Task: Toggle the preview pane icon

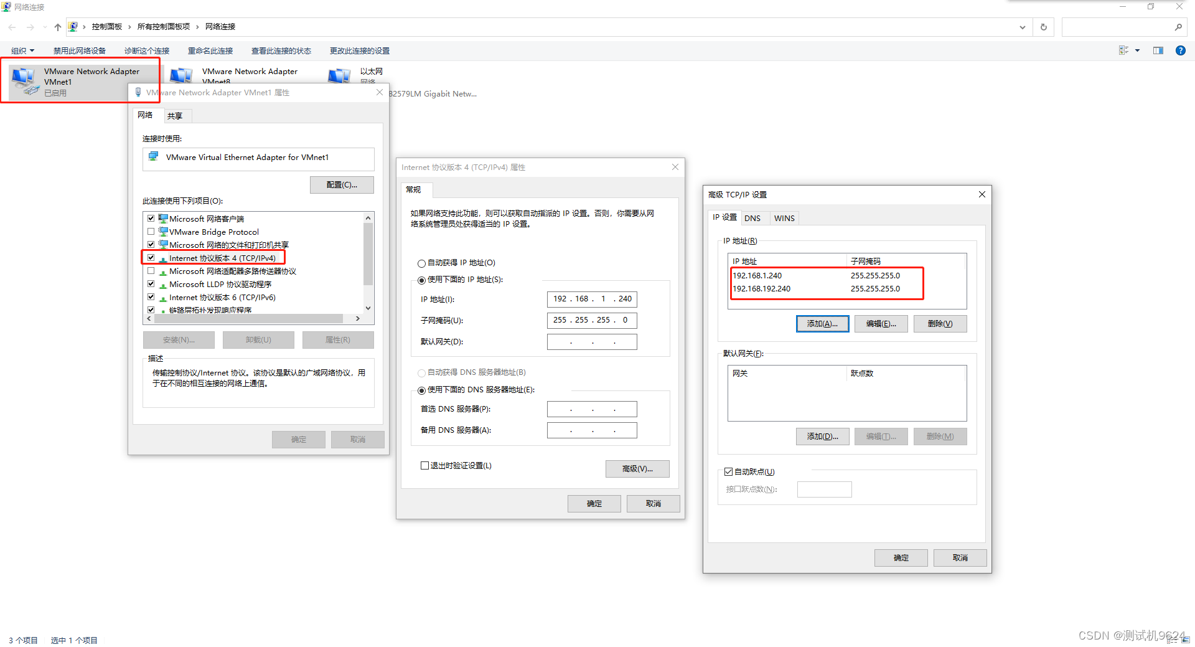Action: 1158,50
